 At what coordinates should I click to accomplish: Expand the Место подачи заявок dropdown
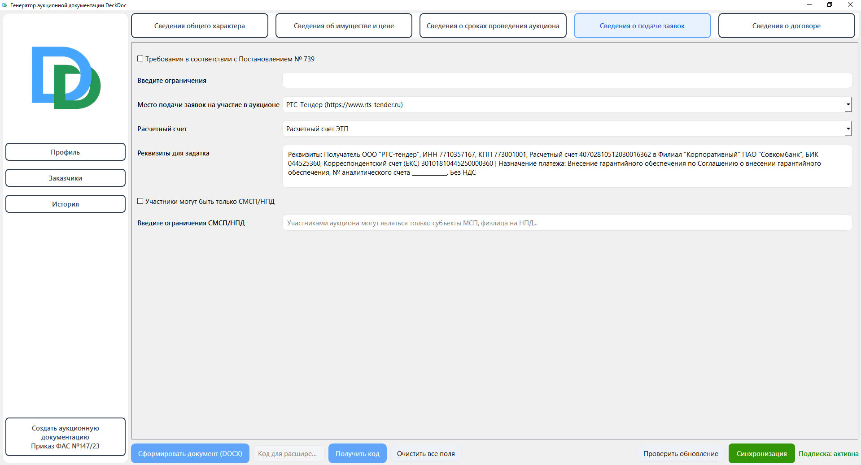click(x=848, y=104)
